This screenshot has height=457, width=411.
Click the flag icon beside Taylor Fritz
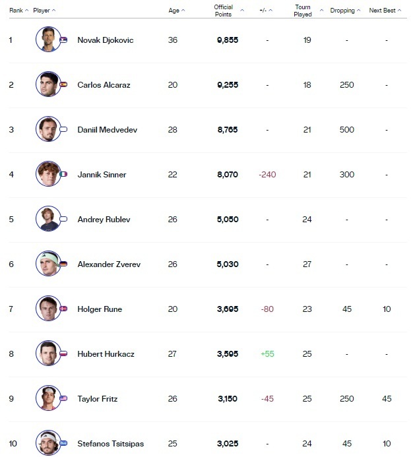63,399
